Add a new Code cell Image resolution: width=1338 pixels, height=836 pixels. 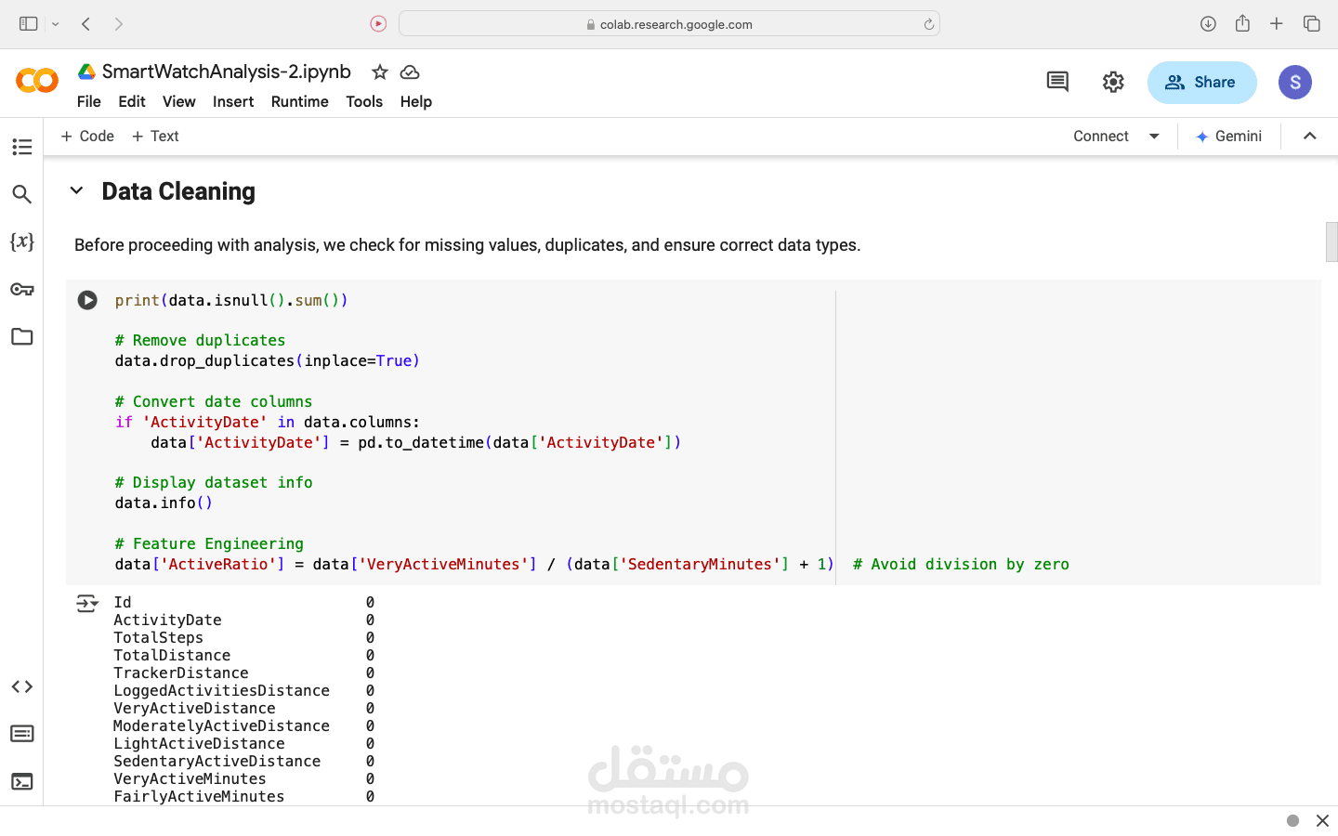(87, 136)
